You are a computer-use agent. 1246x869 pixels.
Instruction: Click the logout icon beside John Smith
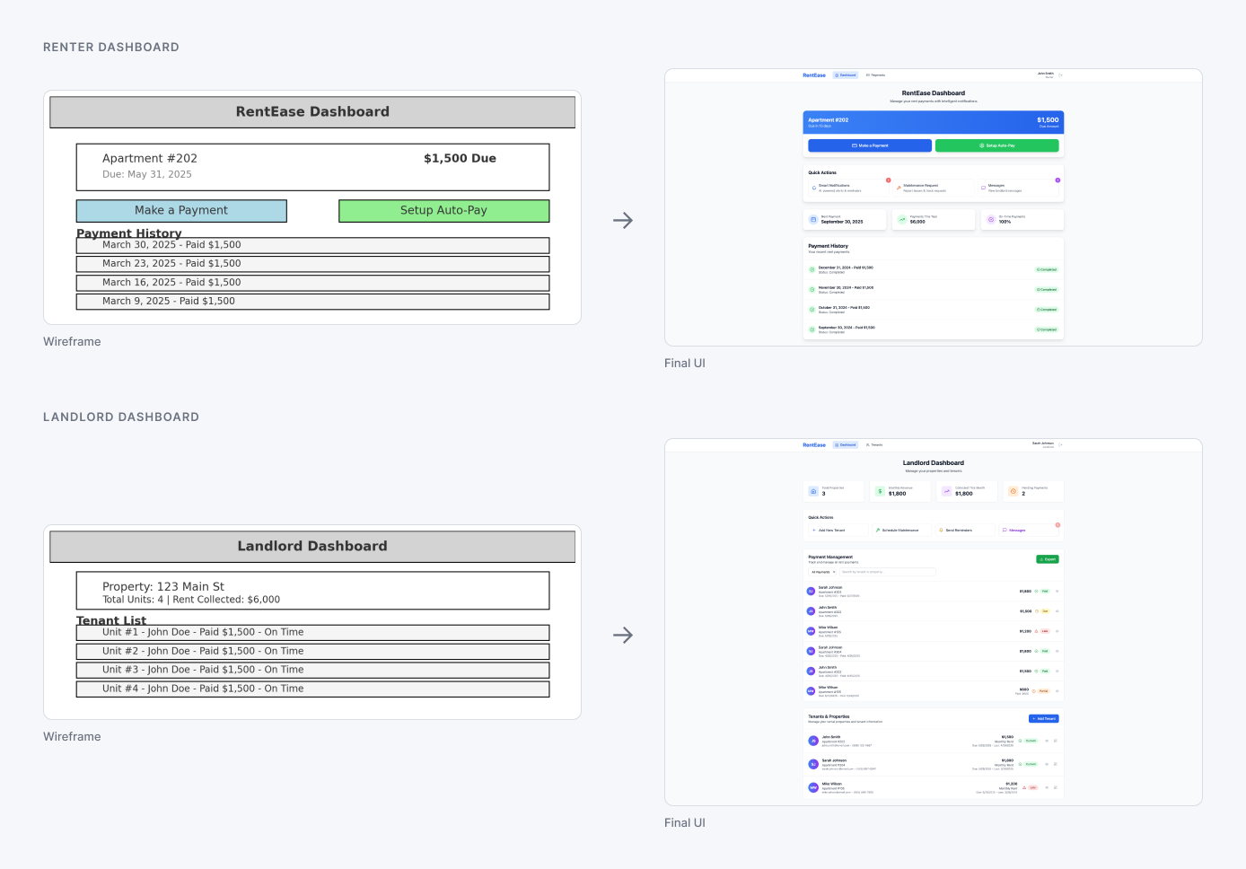click(1060, 75)
